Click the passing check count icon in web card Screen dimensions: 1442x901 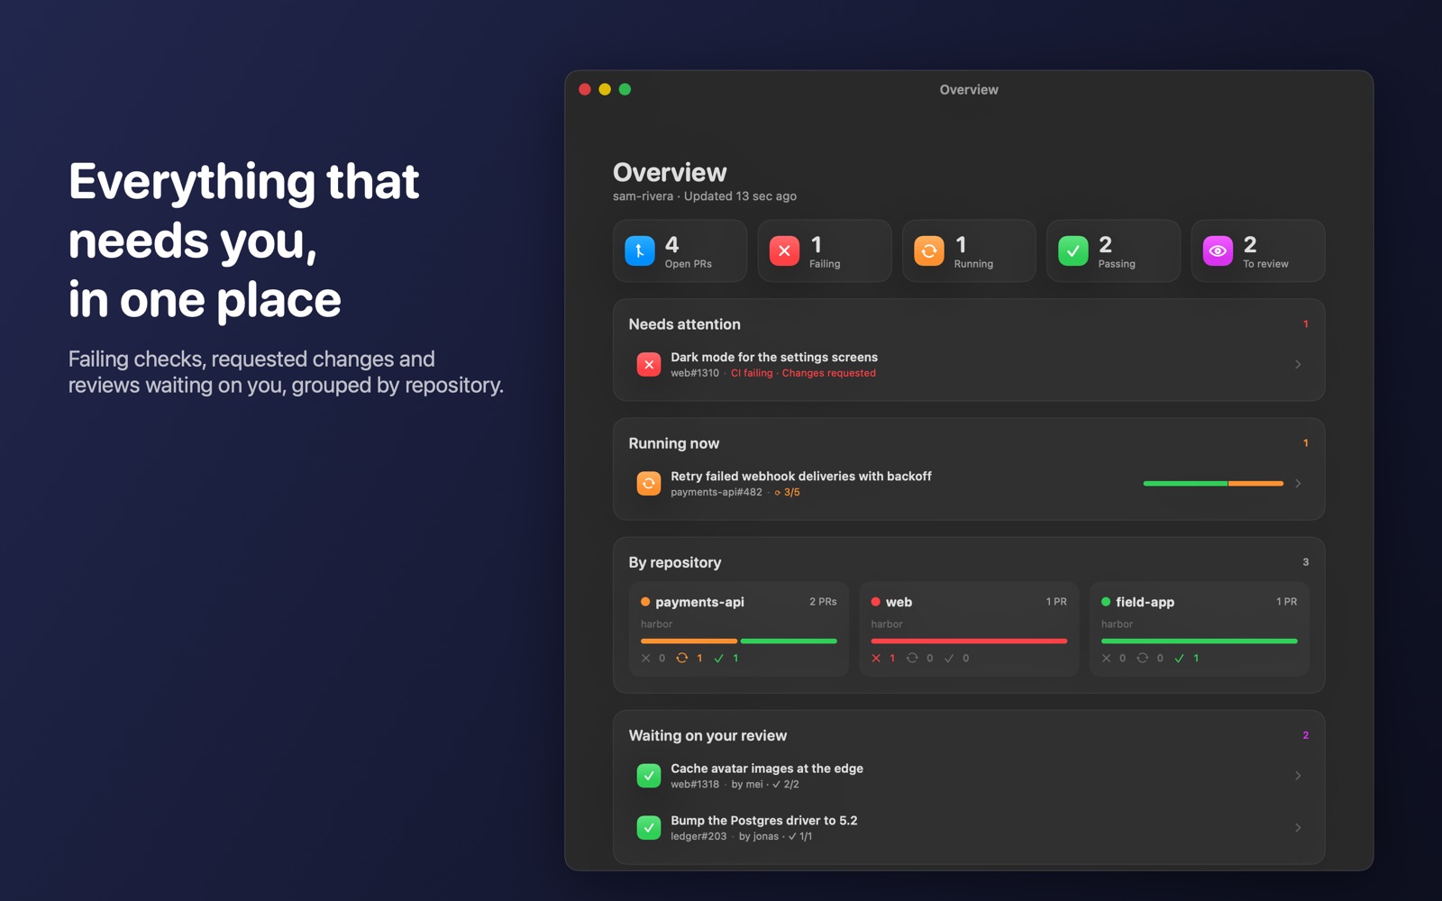click(x=949, y=659)
